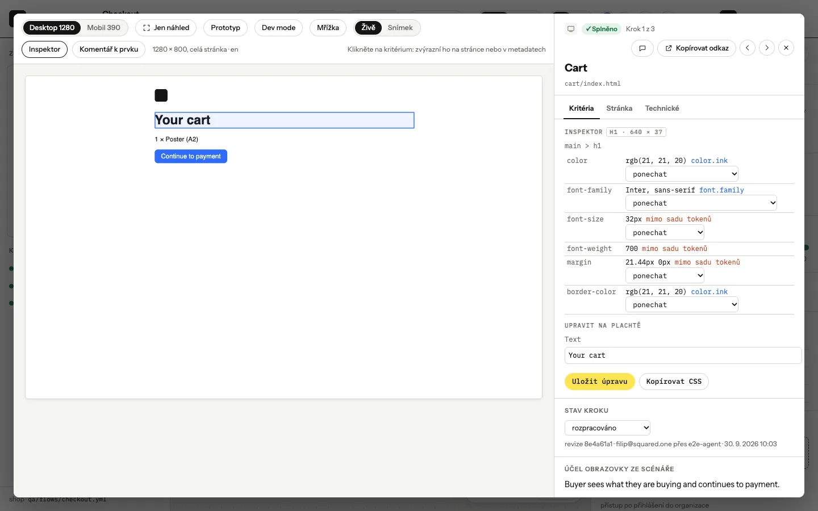Select Desktop 1280 viewport
818x511 pixels.
click(x=52, y=28)
